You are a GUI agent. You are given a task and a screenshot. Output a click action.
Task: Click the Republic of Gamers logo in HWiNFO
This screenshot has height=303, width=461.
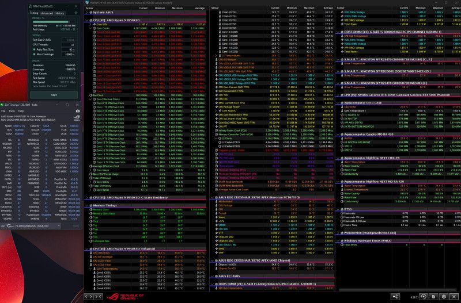125,297
